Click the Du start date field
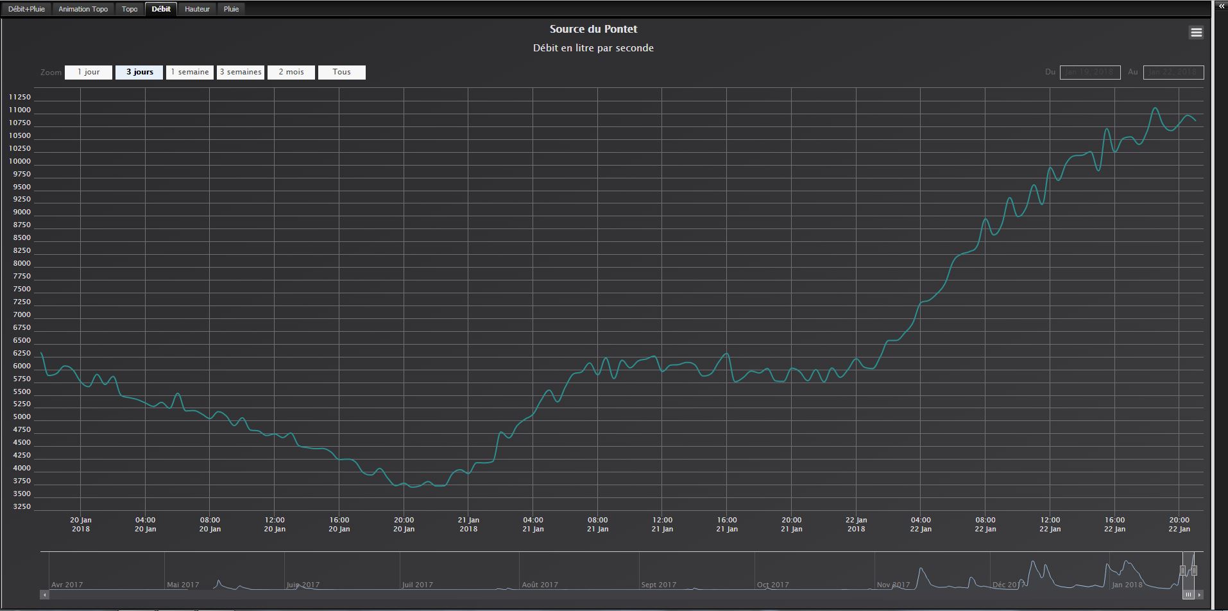The height and width of the screenshot is (611, 1228). pyautogui.click(x=1090, y=73)
